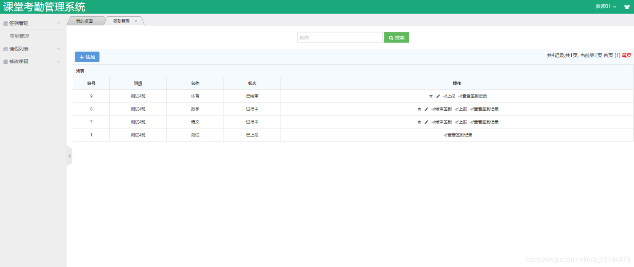The image size is (634, 267).
Task: Open 查看签到记录 for the 体育 row
Action: tap(472, 96)
